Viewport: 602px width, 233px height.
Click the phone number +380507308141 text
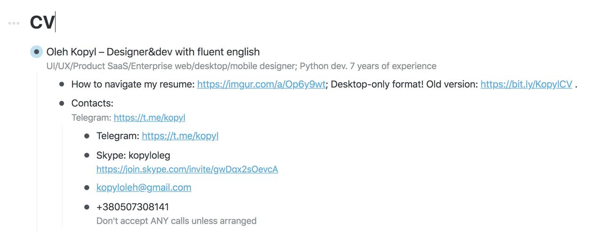click(133, 207)
